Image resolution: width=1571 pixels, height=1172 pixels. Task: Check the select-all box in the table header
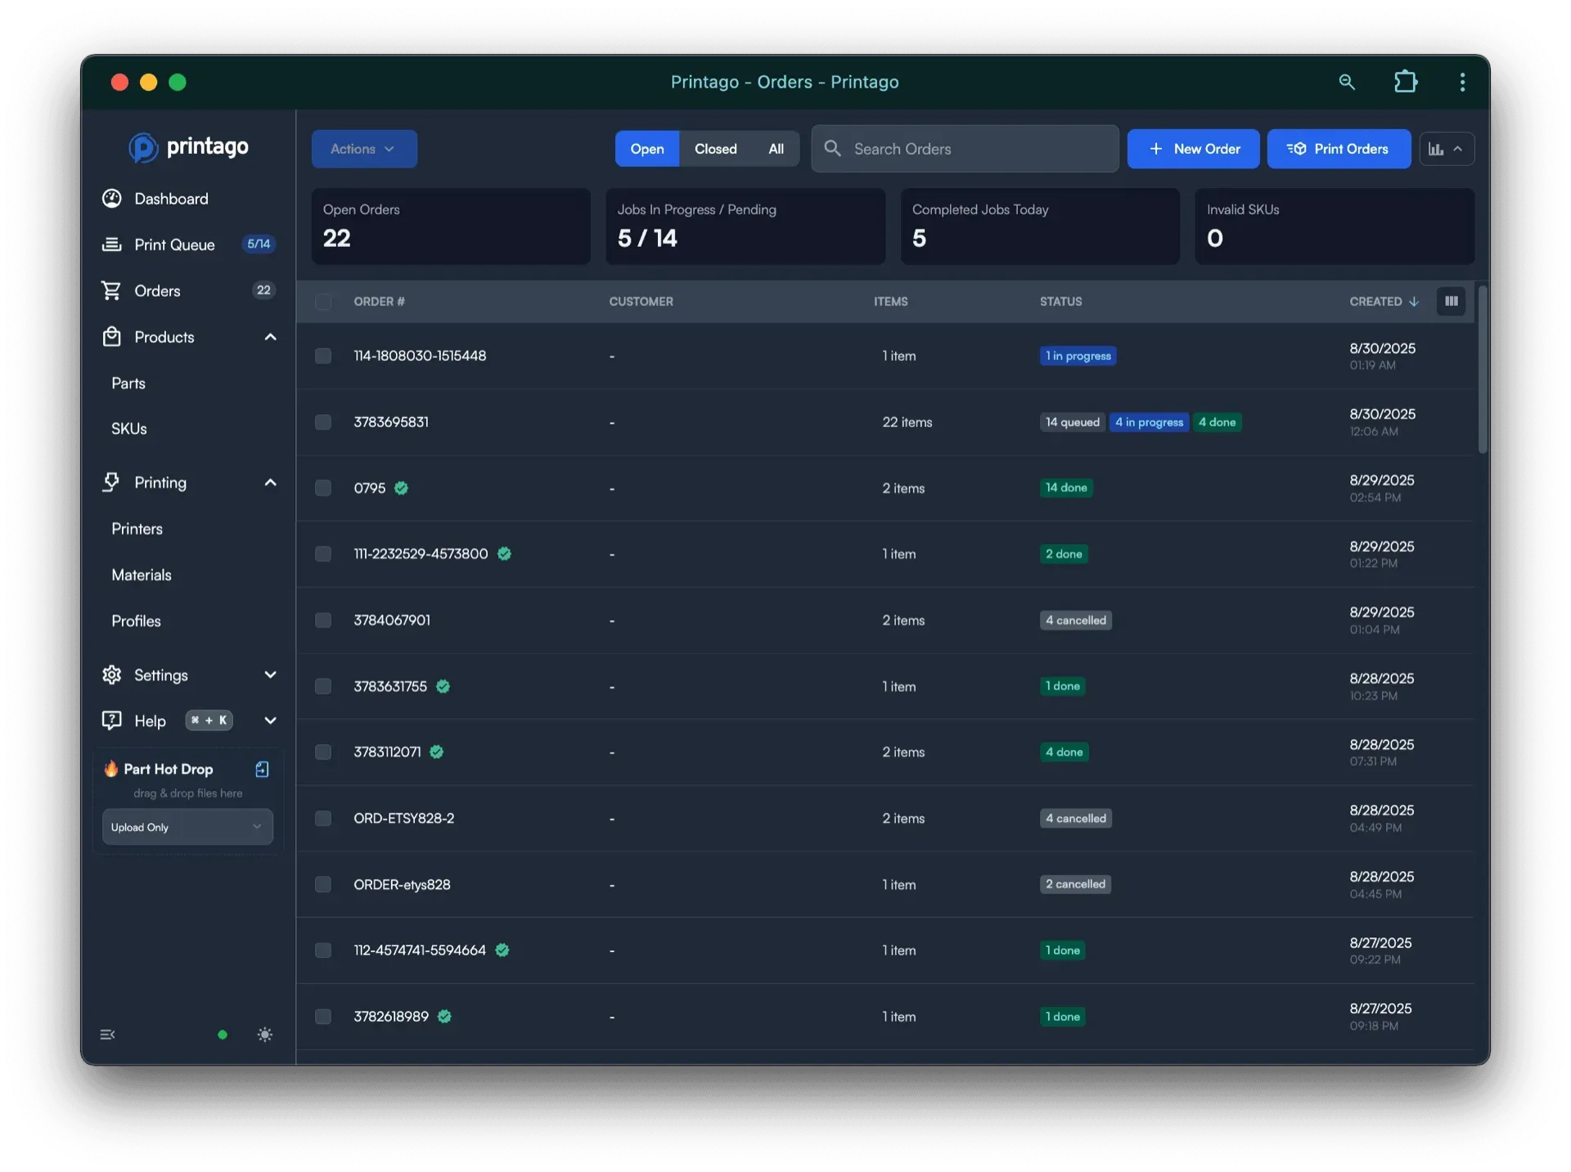coord(323,302)
